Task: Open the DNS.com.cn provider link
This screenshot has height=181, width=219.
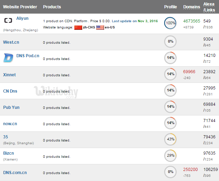Action: click(x=15, y=173)
